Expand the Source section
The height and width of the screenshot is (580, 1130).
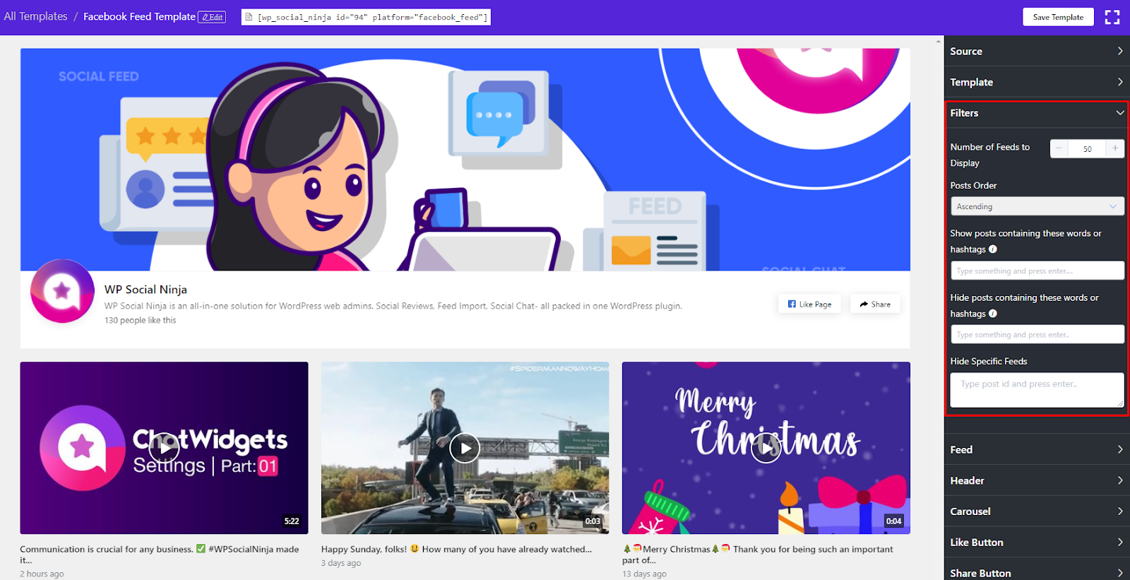(1037, 51)
